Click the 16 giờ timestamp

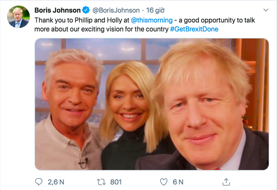(156, 10)
